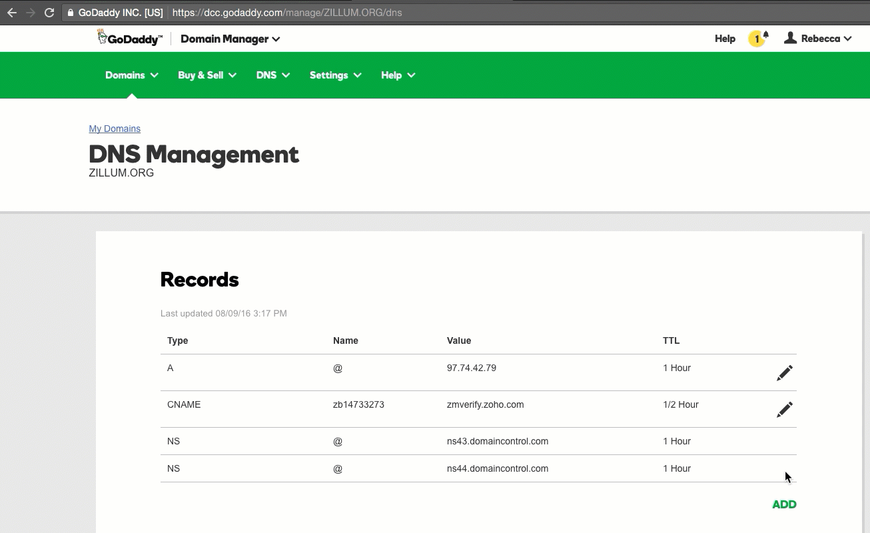870x533 pixels.
Task: Open the Rebecca account dropdown
Action: (818, 39)
